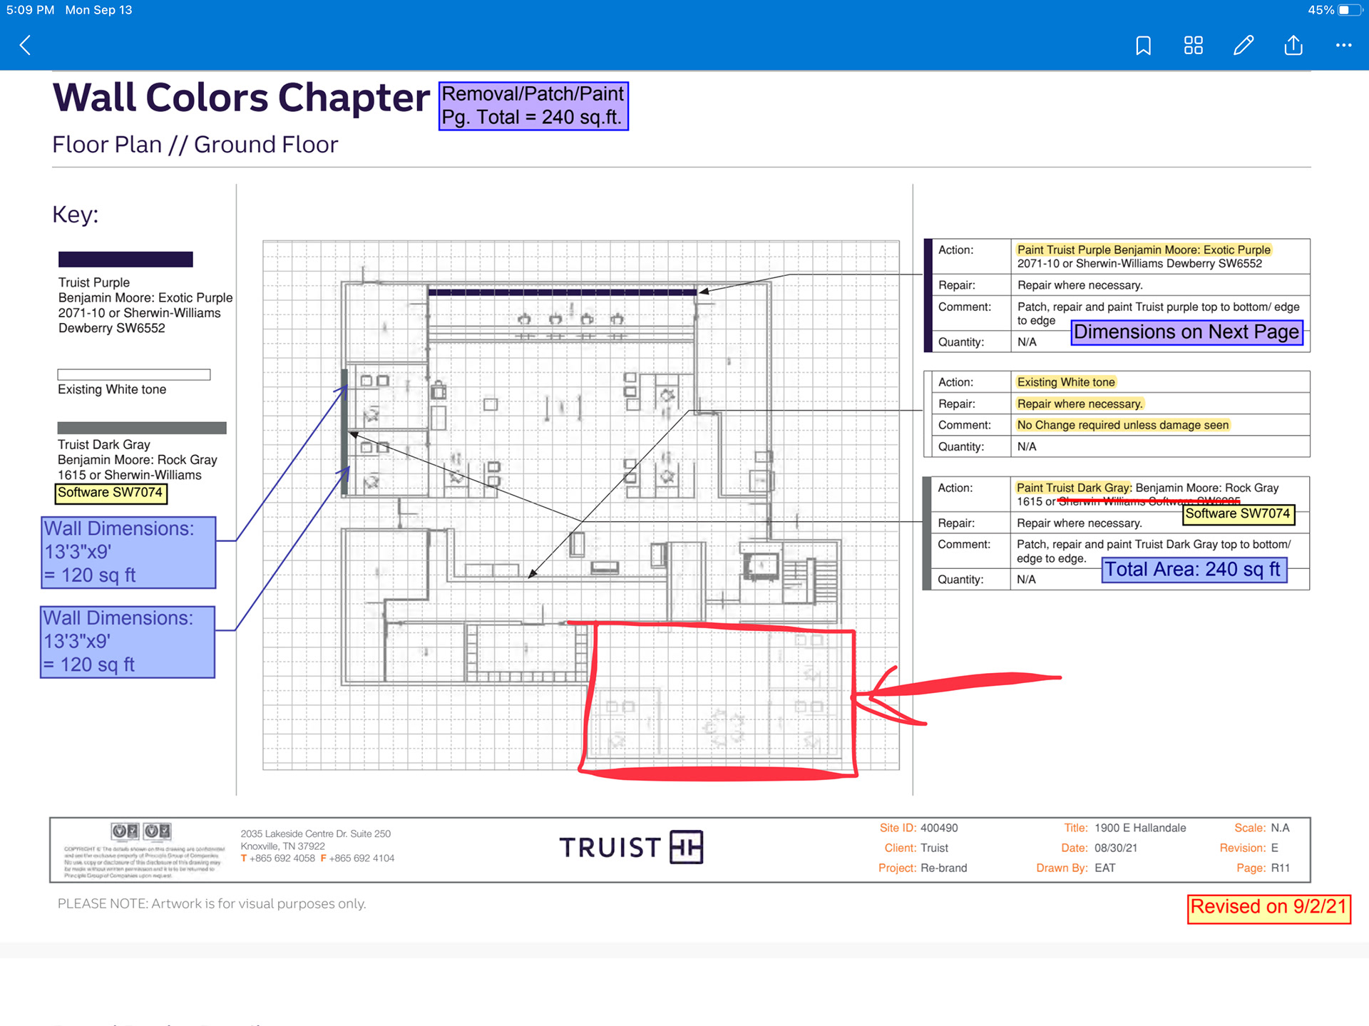Tap the back arrow icon
Image resolution: width=1369 pixels, height=1026 pixels.
point(25,46)
